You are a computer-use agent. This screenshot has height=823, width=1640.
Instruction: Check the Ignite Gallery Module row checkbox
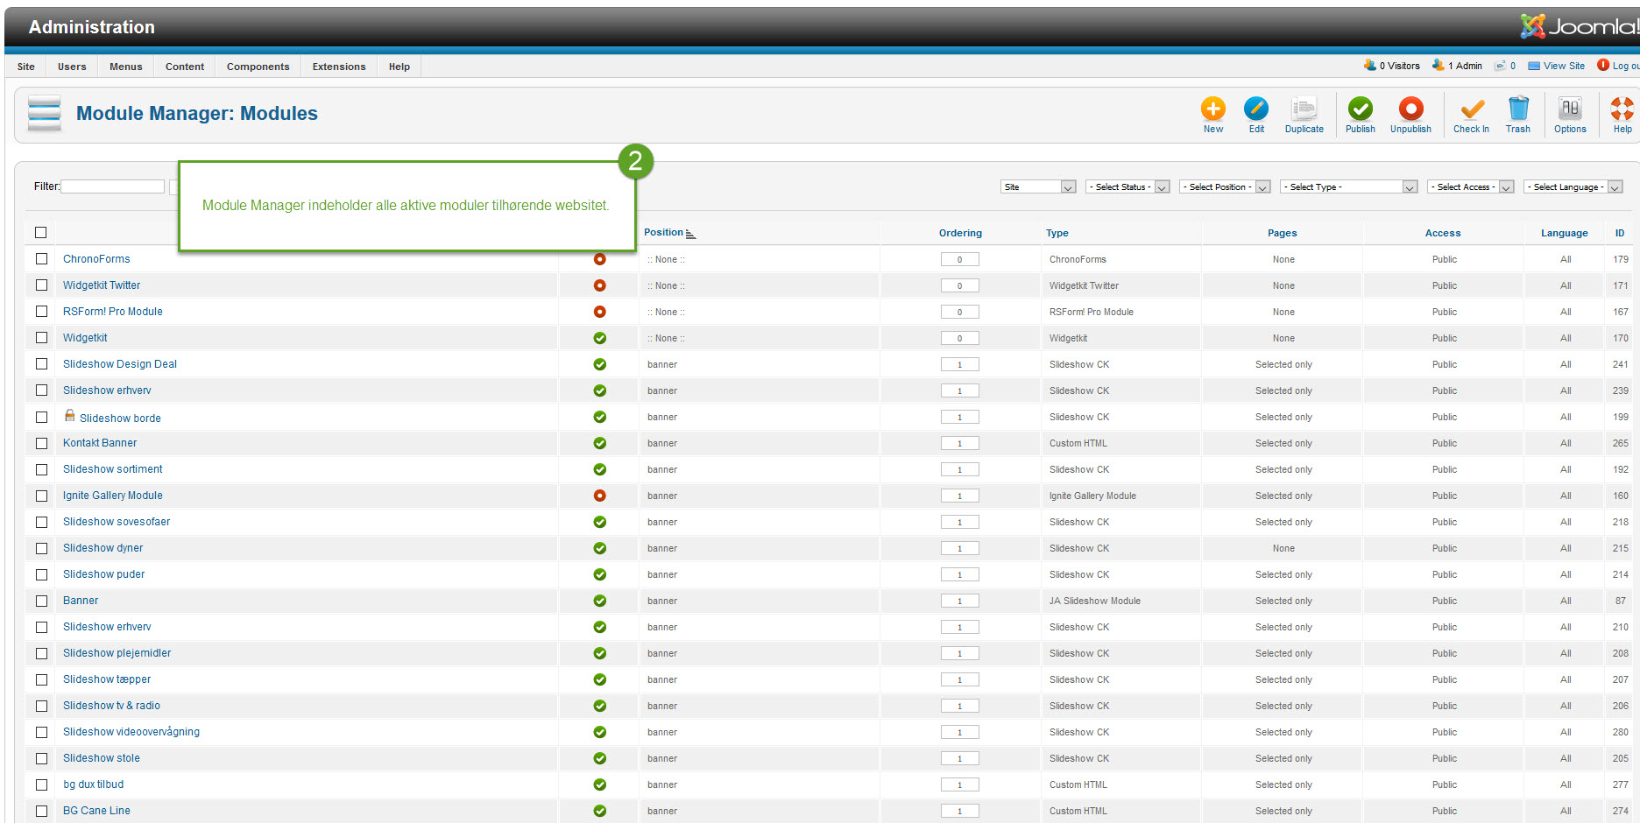[41, 496]
